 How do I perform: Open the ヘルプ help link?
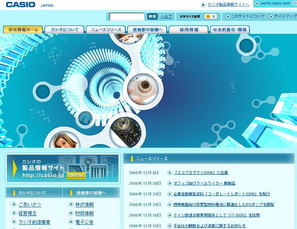pyautogui.click(x=166, y=17)
